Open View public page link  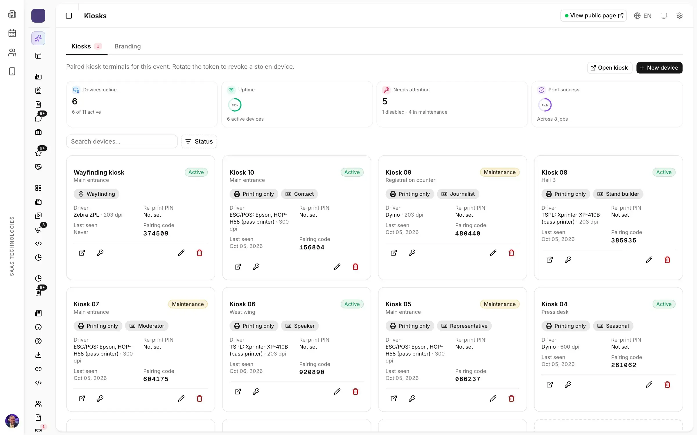[593, 16]
